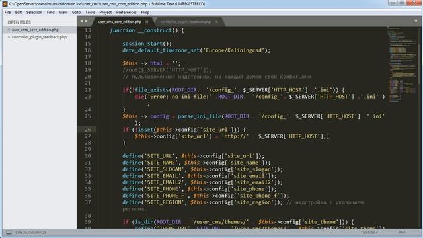Click line number 13 in the gutter

point(88,30)
